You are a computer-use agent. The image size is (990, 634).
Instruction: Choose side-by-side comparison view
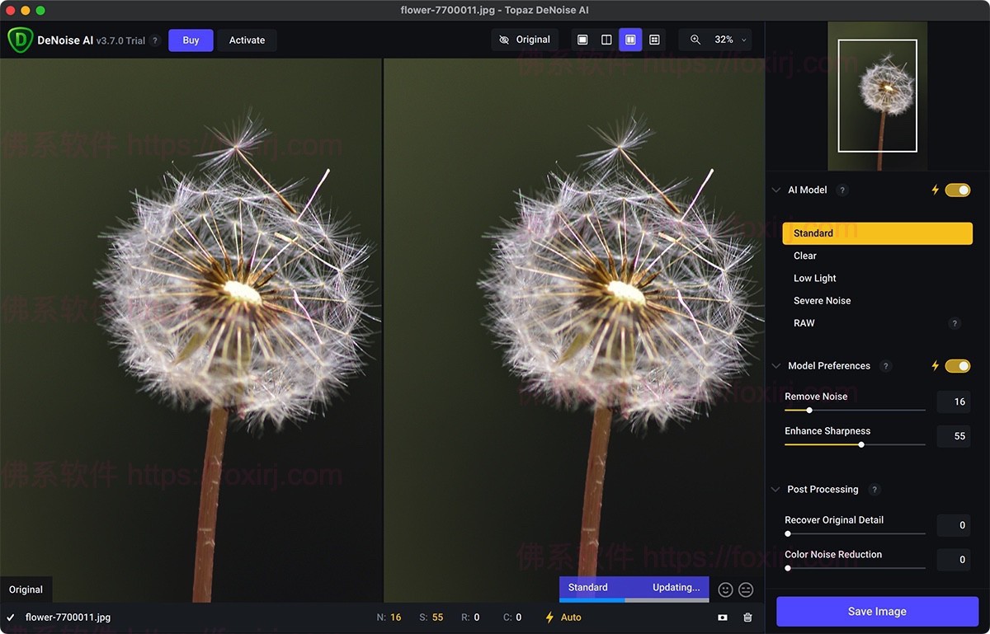pyautogui.click(x=630, y=40)
